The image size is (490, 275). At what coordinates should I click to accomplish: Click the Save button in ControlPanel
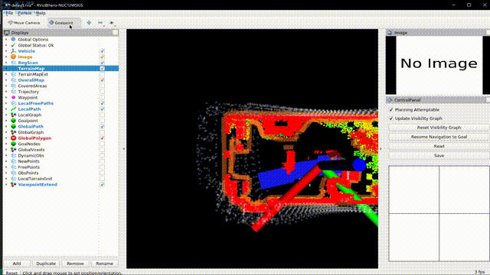click(x=439, y=156)
